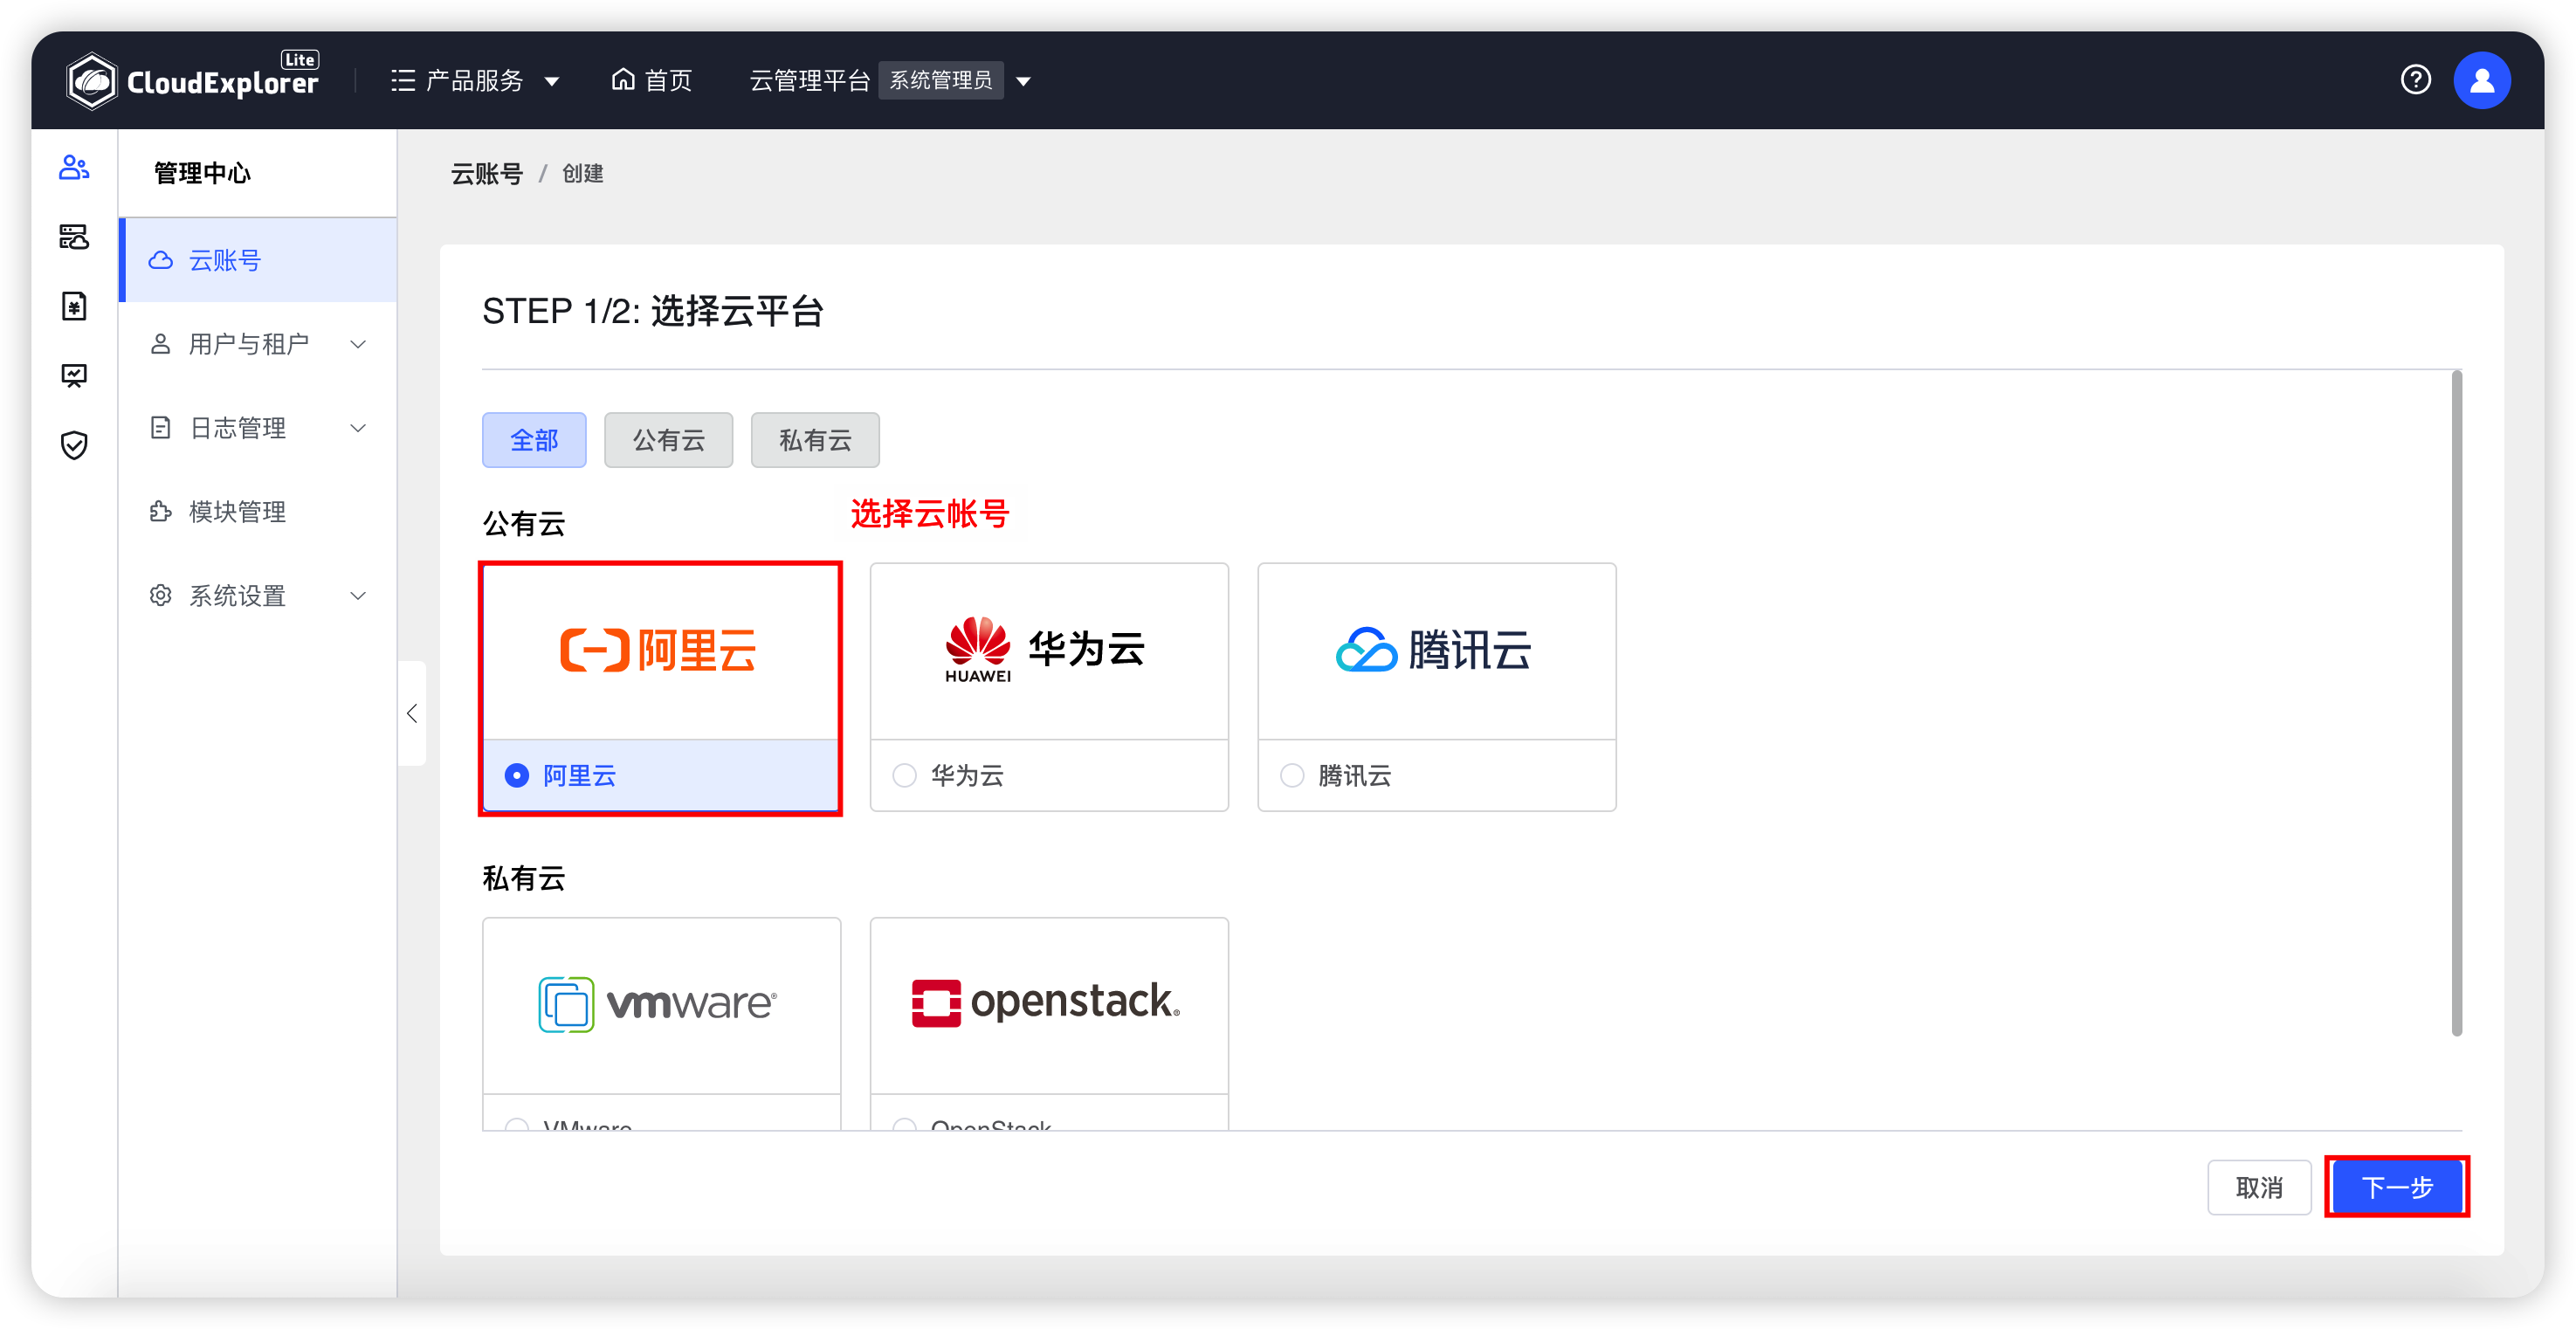Image resolution: width=2576 pixels, height=1329 pixels.
Task: Open the 产品服务 product services menu
Action: click(475, 80)
